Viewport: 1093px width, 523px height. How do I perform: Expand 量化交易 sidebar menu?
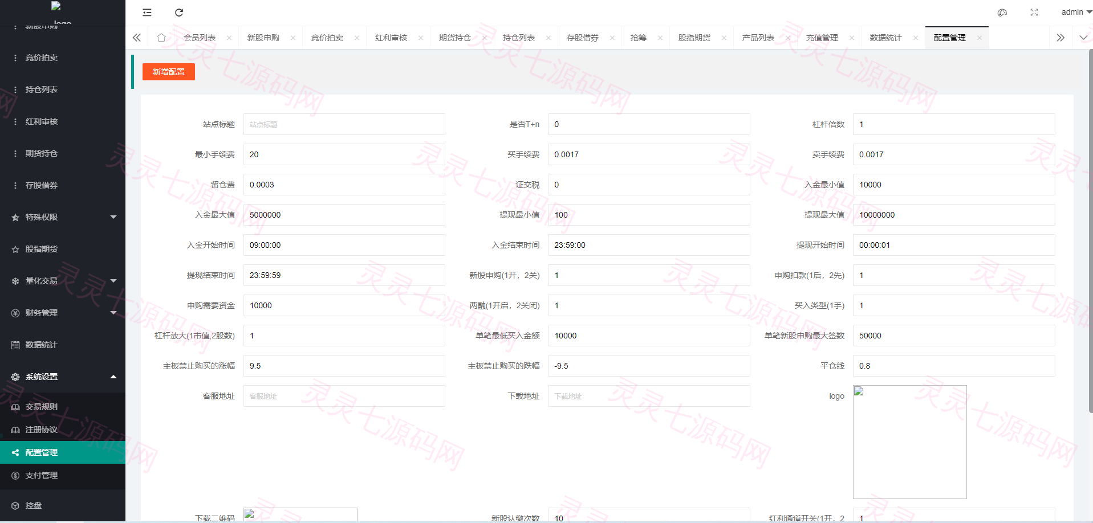[63, 281]
